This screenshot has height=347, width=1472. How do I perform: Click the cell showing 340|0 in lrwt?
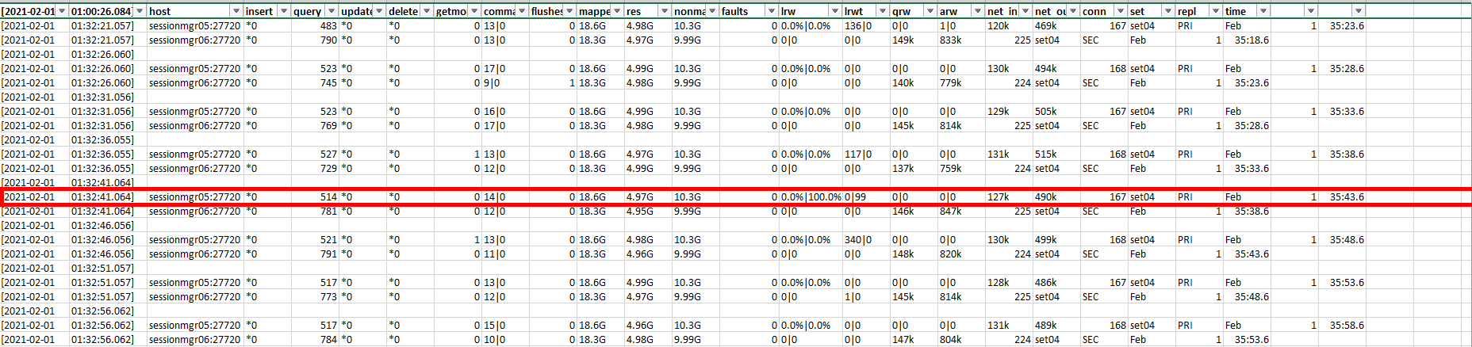click(857, 240)
